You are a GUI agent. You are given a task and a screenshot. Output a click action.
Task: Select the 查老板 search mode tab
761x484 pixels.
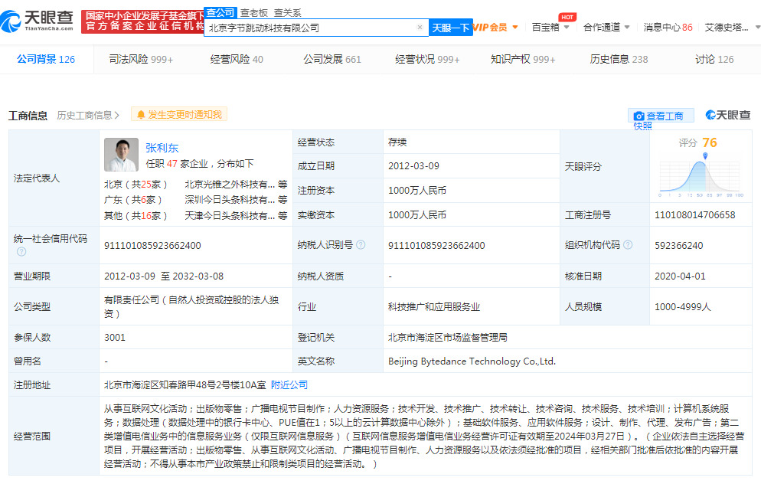tap(254, 13)
